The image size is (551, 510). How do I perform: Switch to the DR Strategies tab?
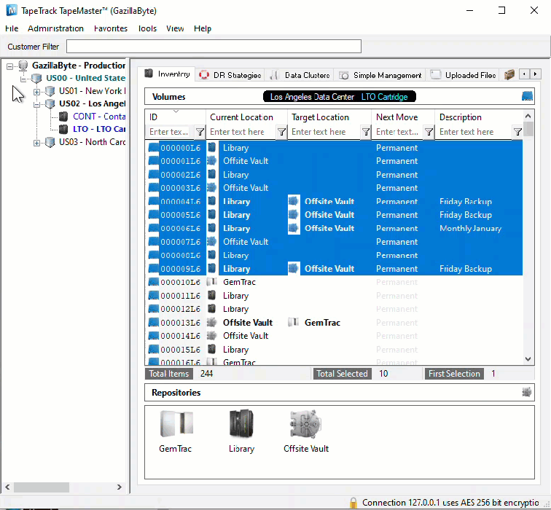230,75
